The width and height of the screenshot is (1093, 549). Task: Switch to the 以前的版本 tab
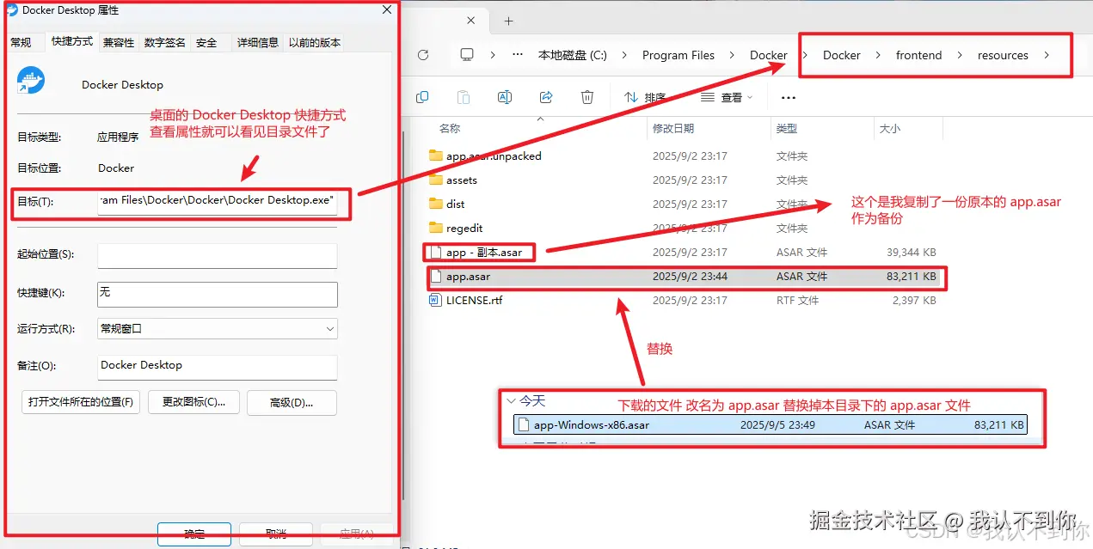(x=315, y=42)
